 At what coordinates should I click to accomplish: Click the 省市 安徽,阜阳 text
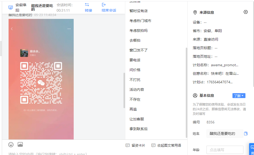(207, 31)
